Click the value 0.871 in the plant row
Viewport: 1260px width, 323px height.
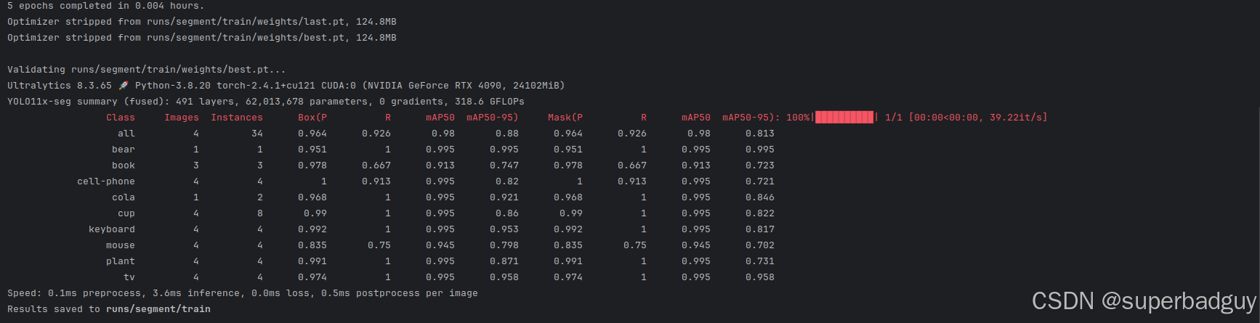[x=504, y=261]
